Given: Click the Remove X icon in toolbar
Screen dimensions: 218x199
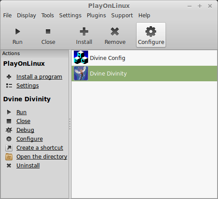Looking at the screenshot, I should click(115, 32).
